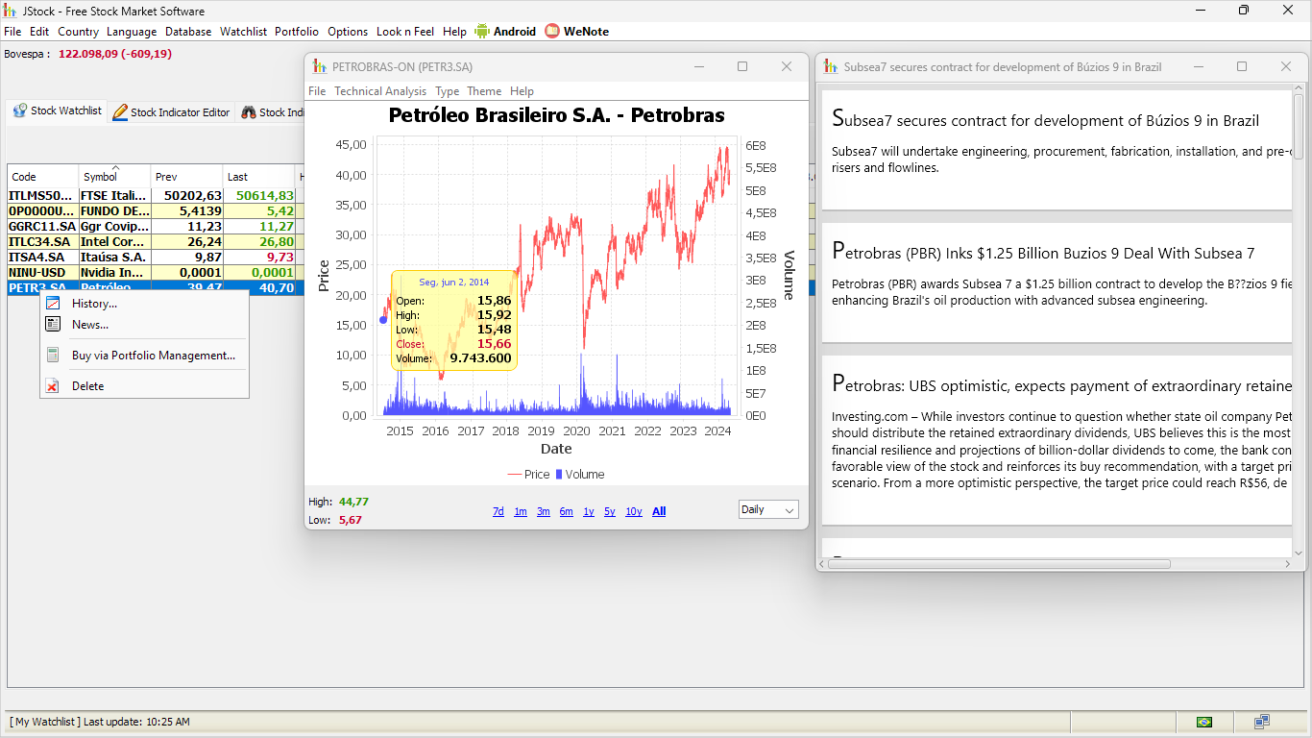Open the chart window's Type menu
Image resolution: width=1312 pixels, height=738 pixels.
pos(447,91)
